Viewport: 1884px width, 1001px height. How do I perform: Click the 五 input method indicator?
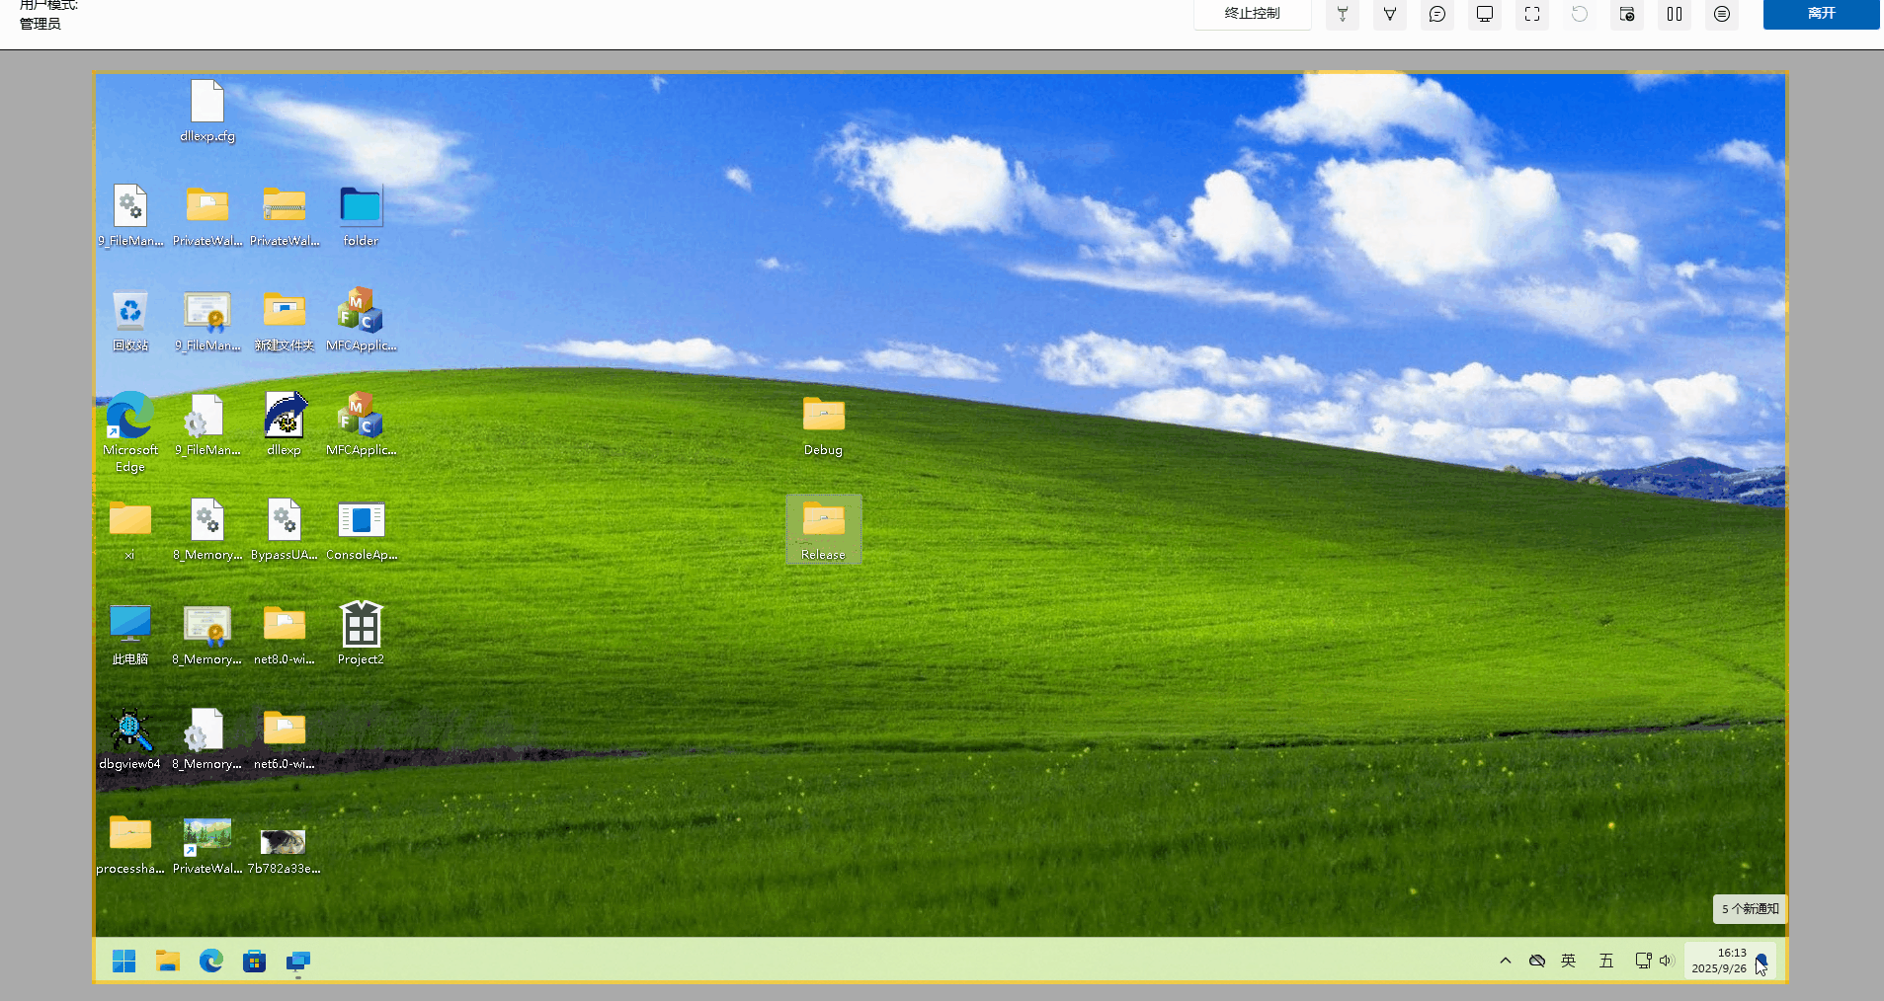(x=1606, y=961)
